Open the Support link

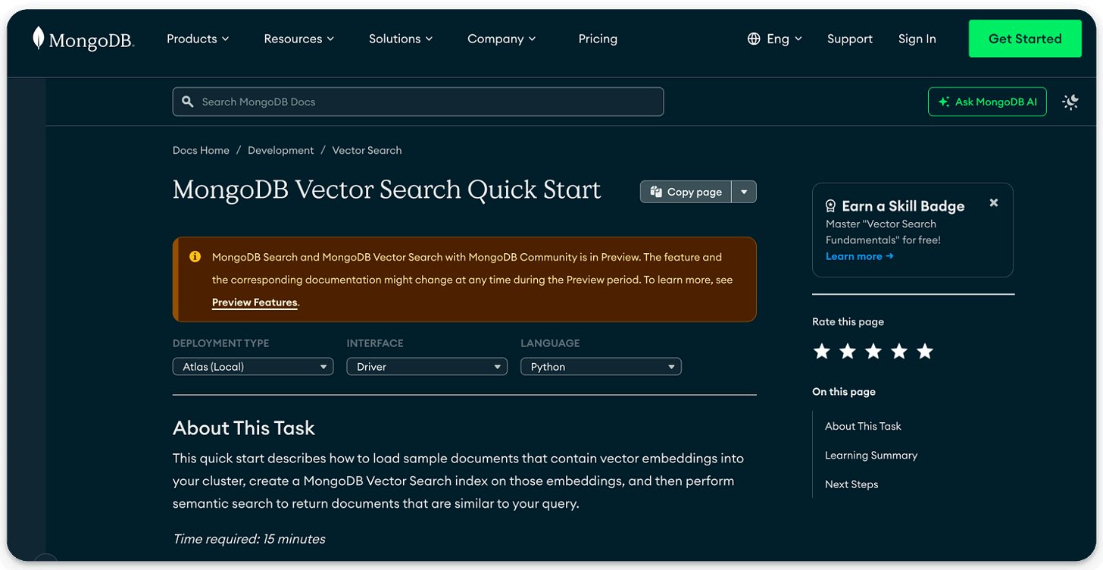point(850,39)
